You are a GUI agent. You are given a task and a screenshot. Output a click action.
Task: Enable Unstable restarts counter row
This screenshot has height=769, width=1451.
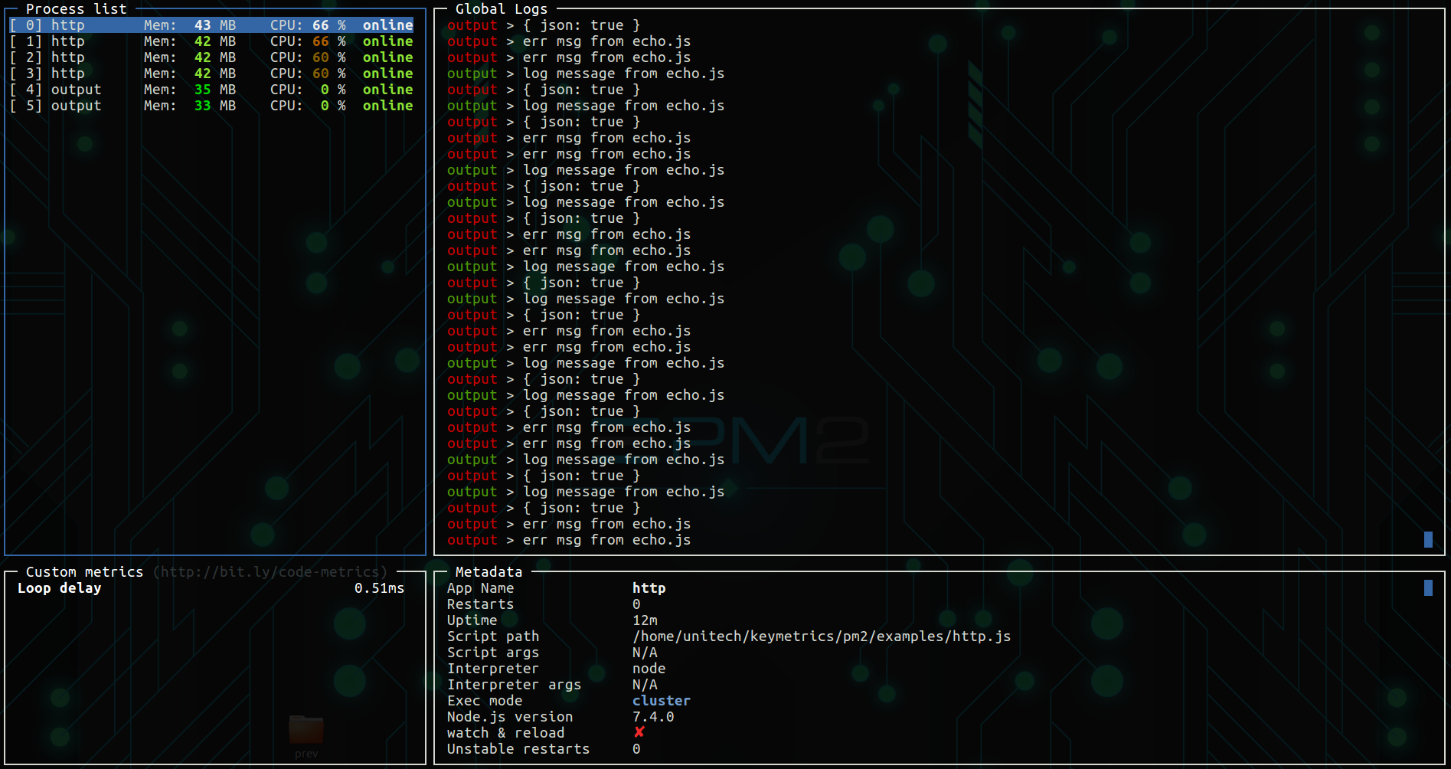point(518,749)
